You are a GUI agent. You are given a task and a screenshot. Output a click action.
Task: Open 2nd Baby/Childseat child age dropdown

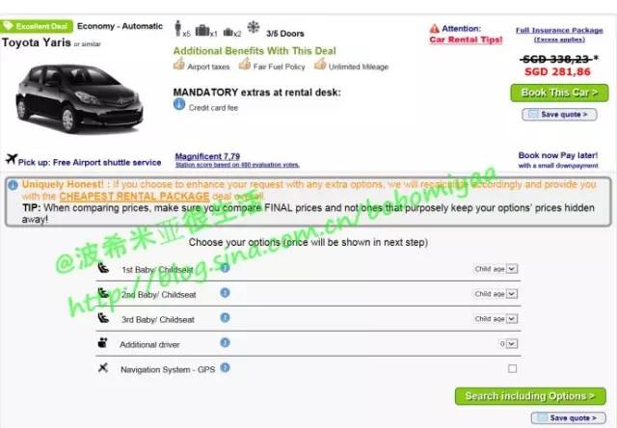click(496, 294)
